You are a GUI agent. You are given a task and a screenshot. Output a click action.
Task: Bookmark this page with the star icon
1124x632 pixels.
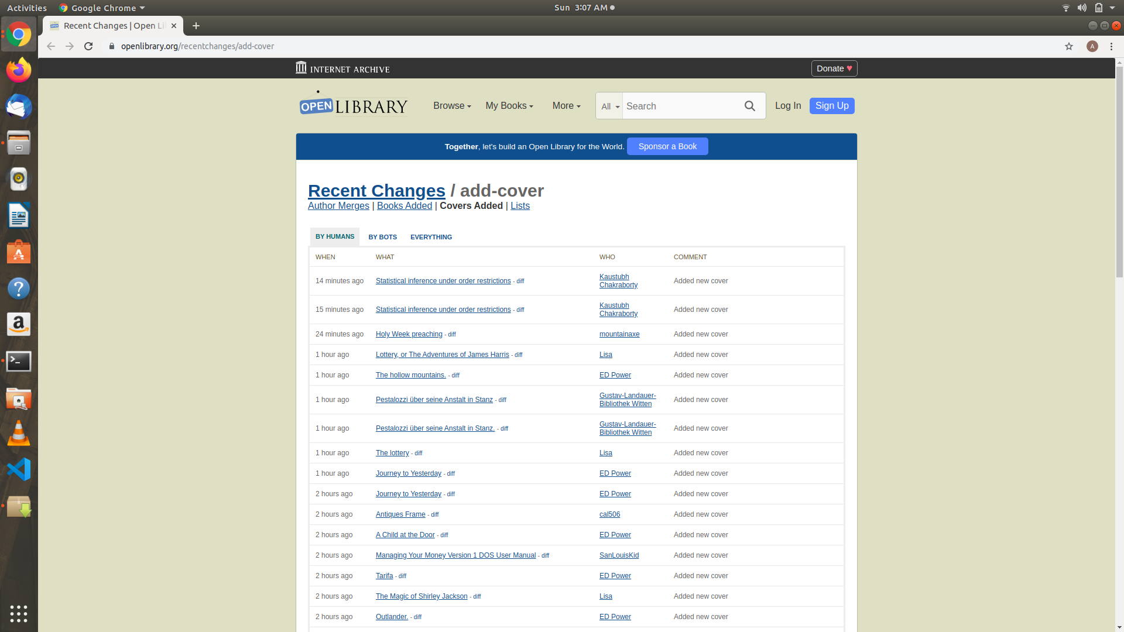(x=1069, y=46)
